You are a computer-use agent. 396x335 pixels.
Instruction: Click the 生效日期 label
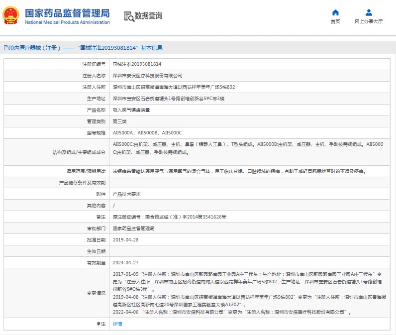click(96, 251)
